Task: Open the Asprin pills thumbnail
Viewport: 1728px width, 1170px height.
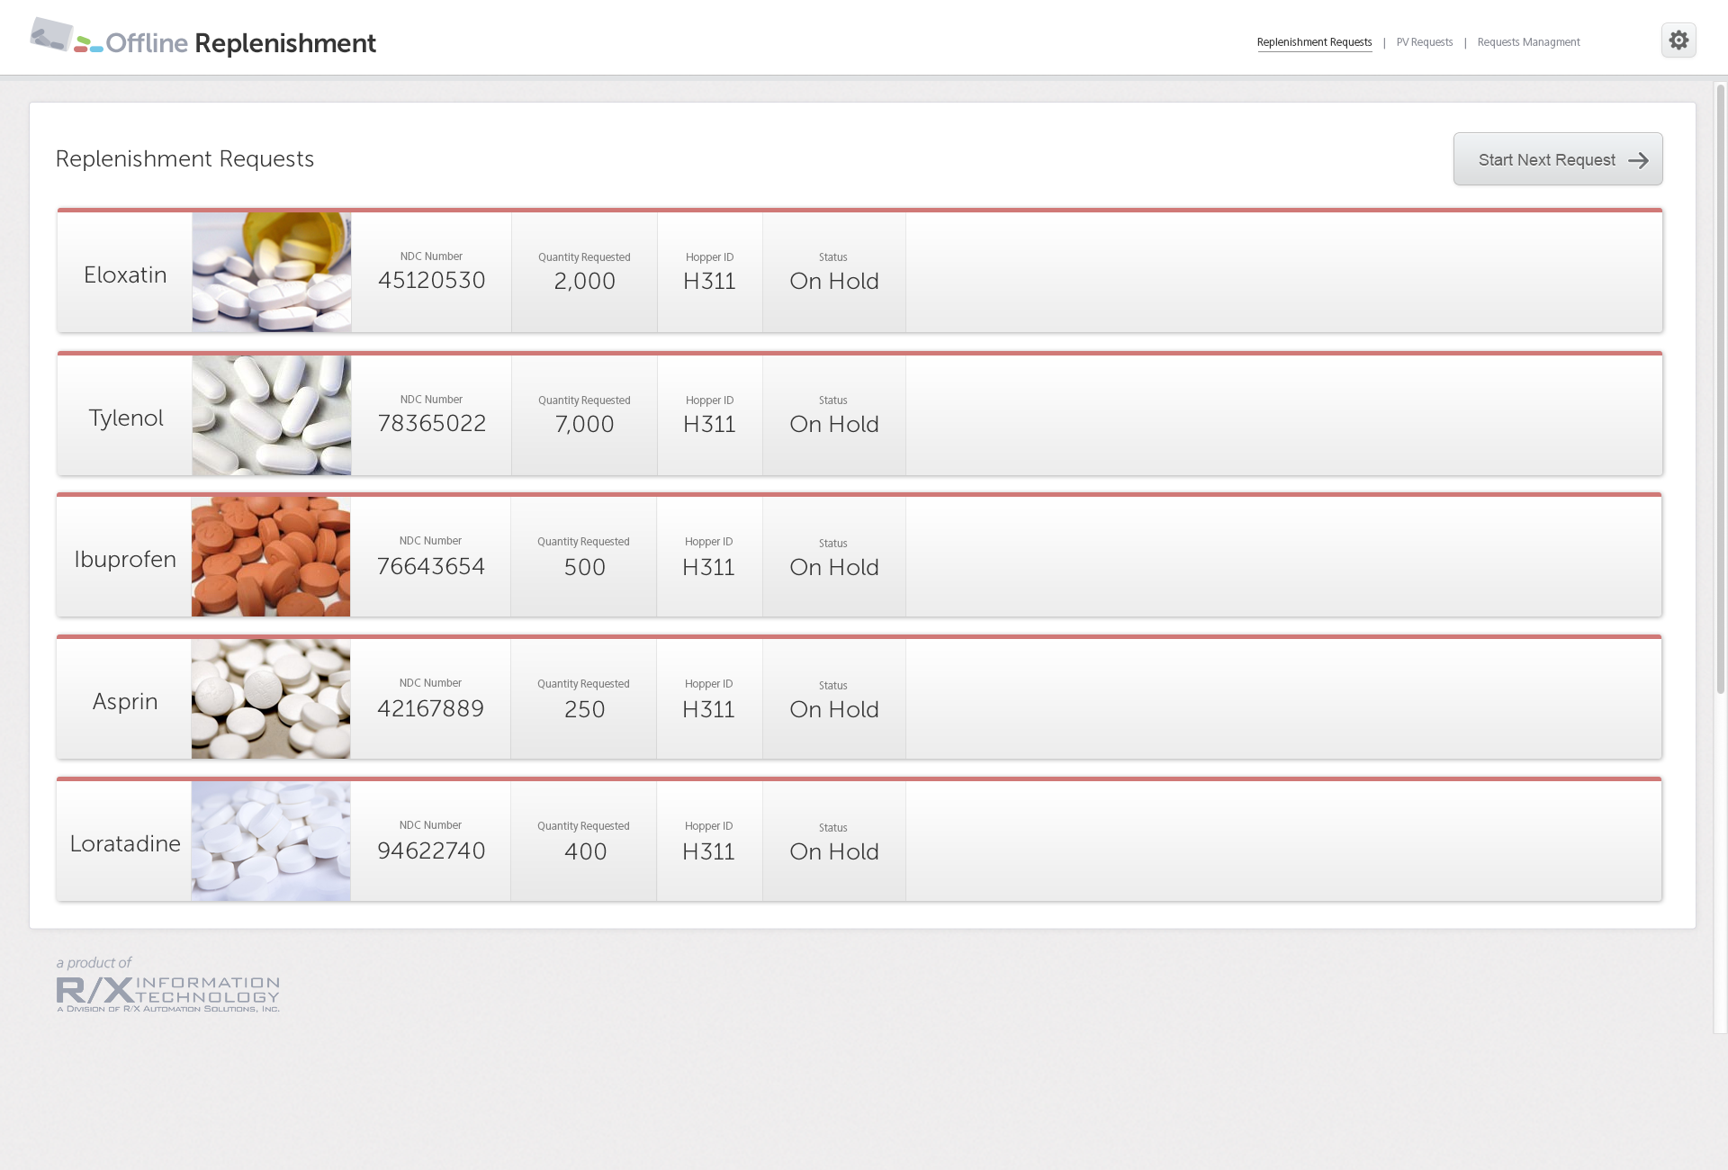Action: (271, 698)
